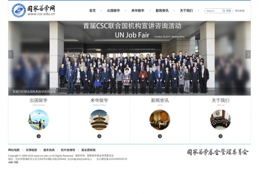Click the CSC circular logo
Image resolution: width=259 pixels, height=194 pixels.
19,10
